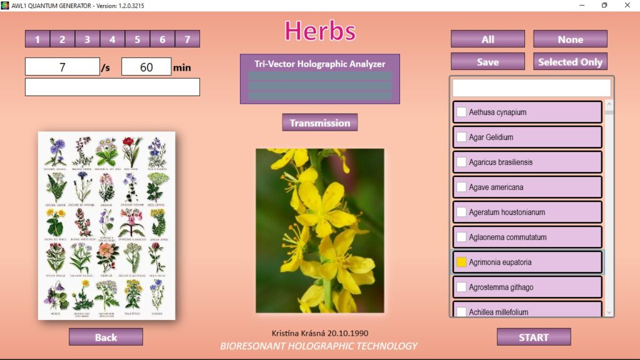
Task: Enable the Agave americana checkbox
Action: click(461, 187)
